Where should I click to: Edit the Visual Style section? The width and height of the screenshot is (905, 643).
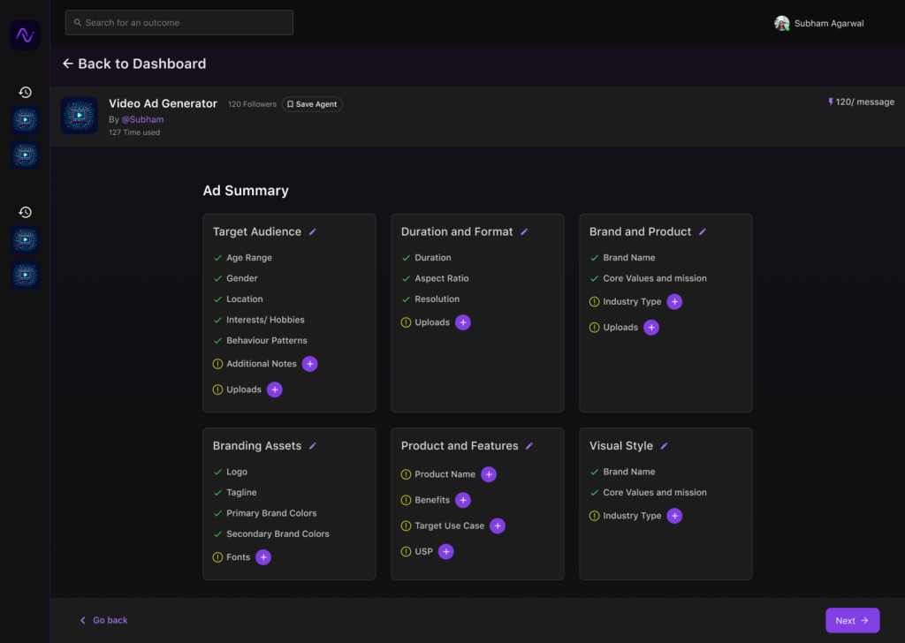point(665,447)
